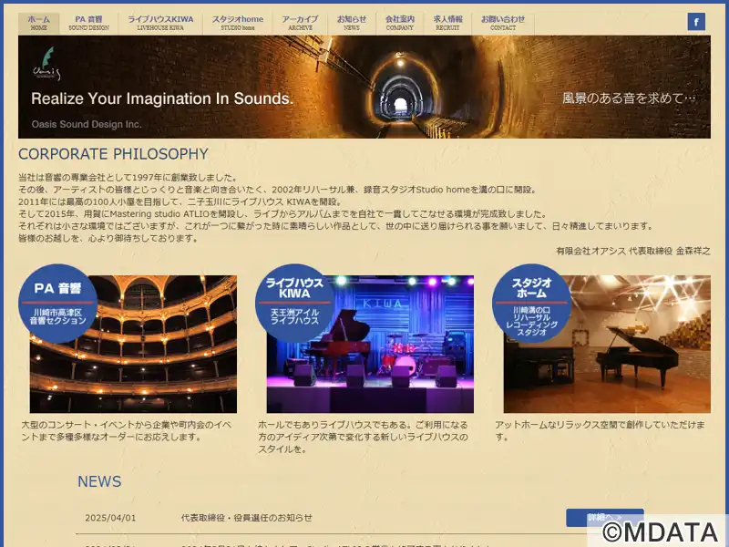Screen dimensions: 729x547
Task: Open スタジオhome STUDIO menu item
Action: pos(238,24)
